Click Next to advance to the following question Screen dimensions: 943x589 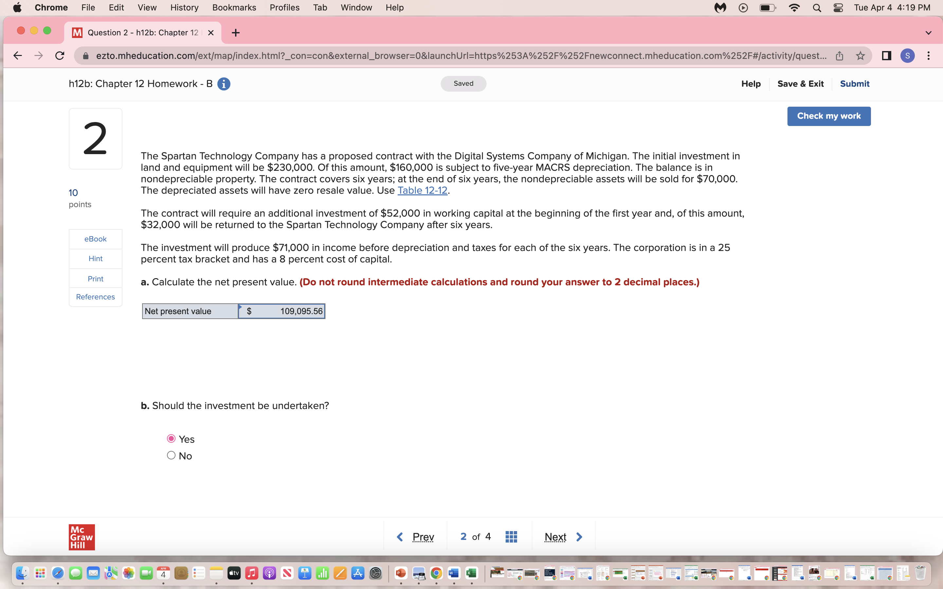(x=555, y=536)
